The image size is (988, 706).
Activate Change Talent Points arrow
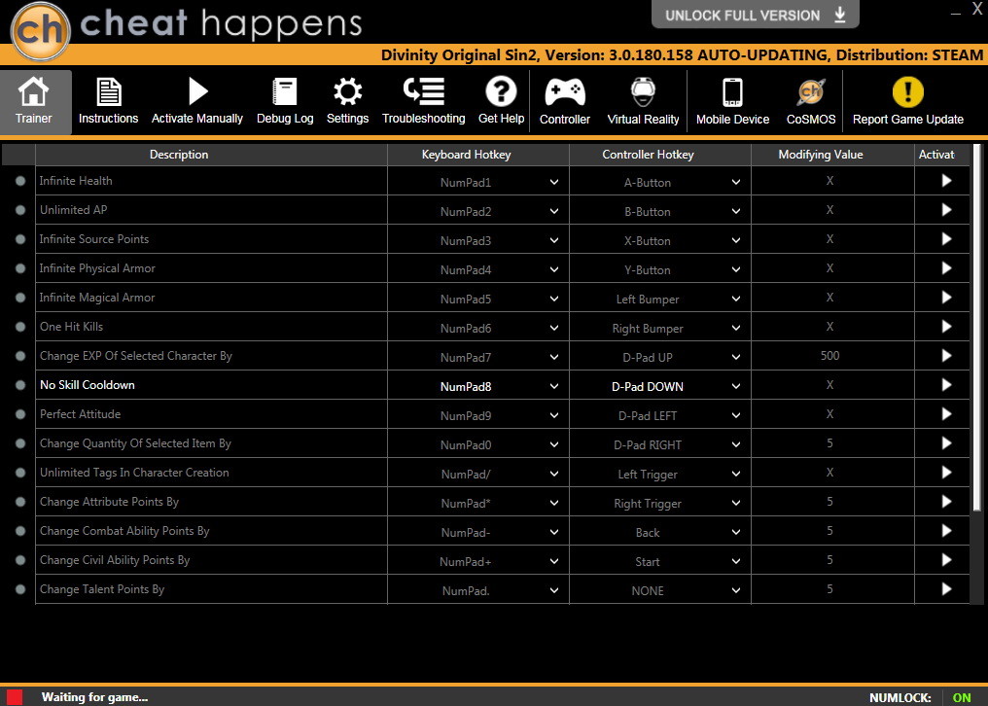[946, 589]
